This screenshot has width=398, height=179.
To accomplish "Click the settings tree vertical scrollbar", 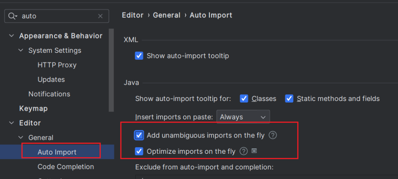I will [112, 70].
